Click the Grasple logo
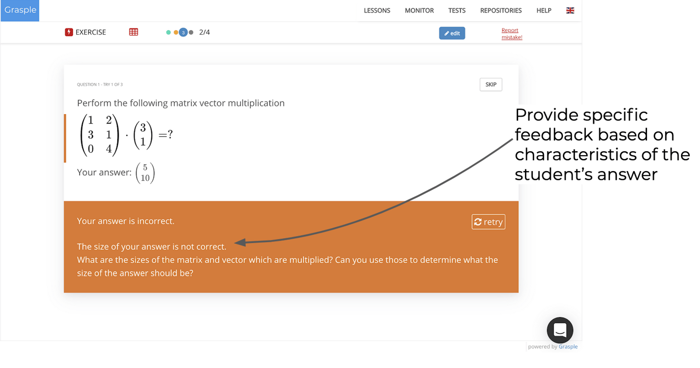The height and width of the screenshot is (368, 700). [20, 10]
